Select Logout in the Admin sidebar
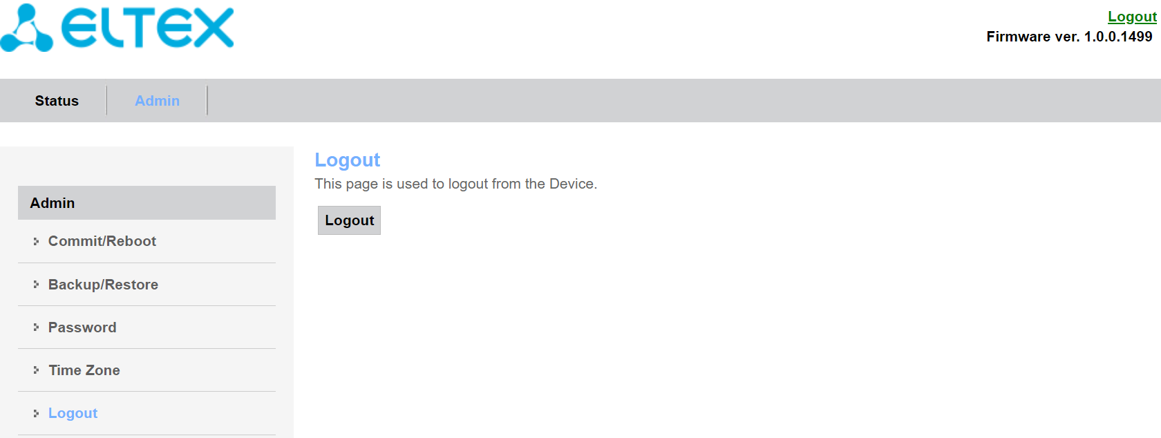 (73, 413)
